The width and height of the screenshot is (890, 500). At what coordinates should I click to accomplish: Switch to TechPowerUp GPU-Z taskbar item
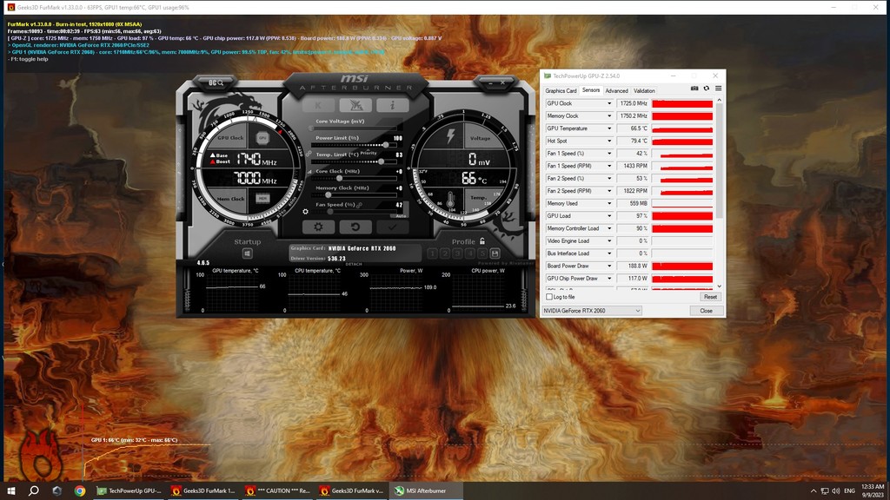pos(129,491)
